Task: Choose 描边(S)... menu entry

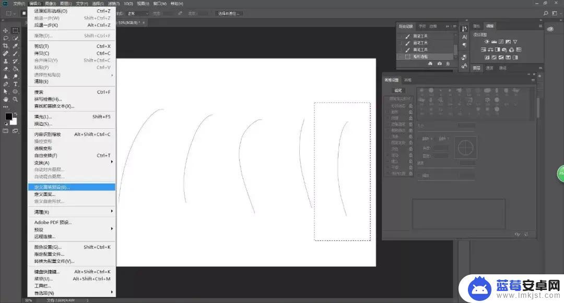Action: tap(72, 124)
